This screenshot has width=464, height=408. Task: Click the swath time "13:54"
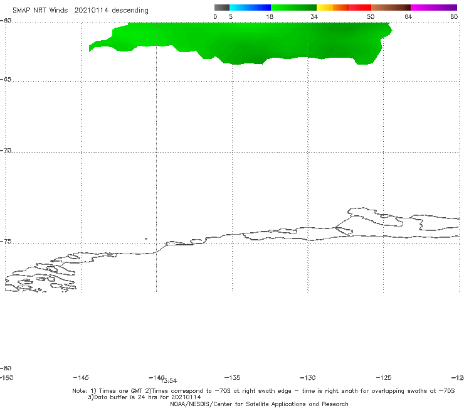[169, 381]
